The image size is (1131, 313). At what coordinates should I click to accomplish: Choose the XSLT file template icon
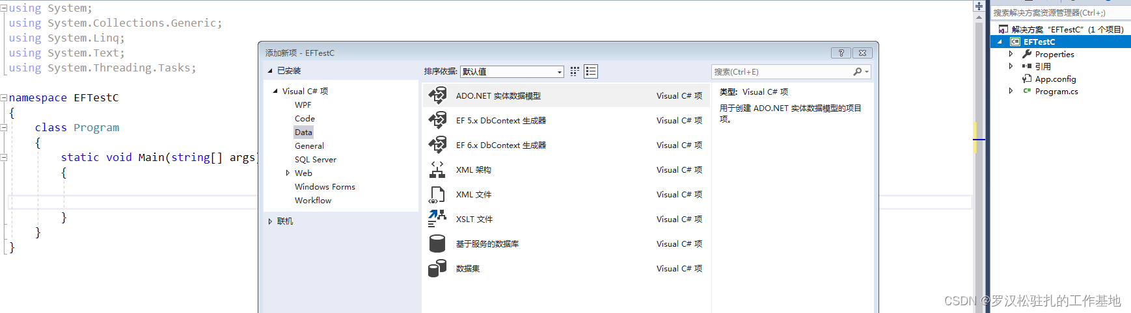click(x=437, y=219)
